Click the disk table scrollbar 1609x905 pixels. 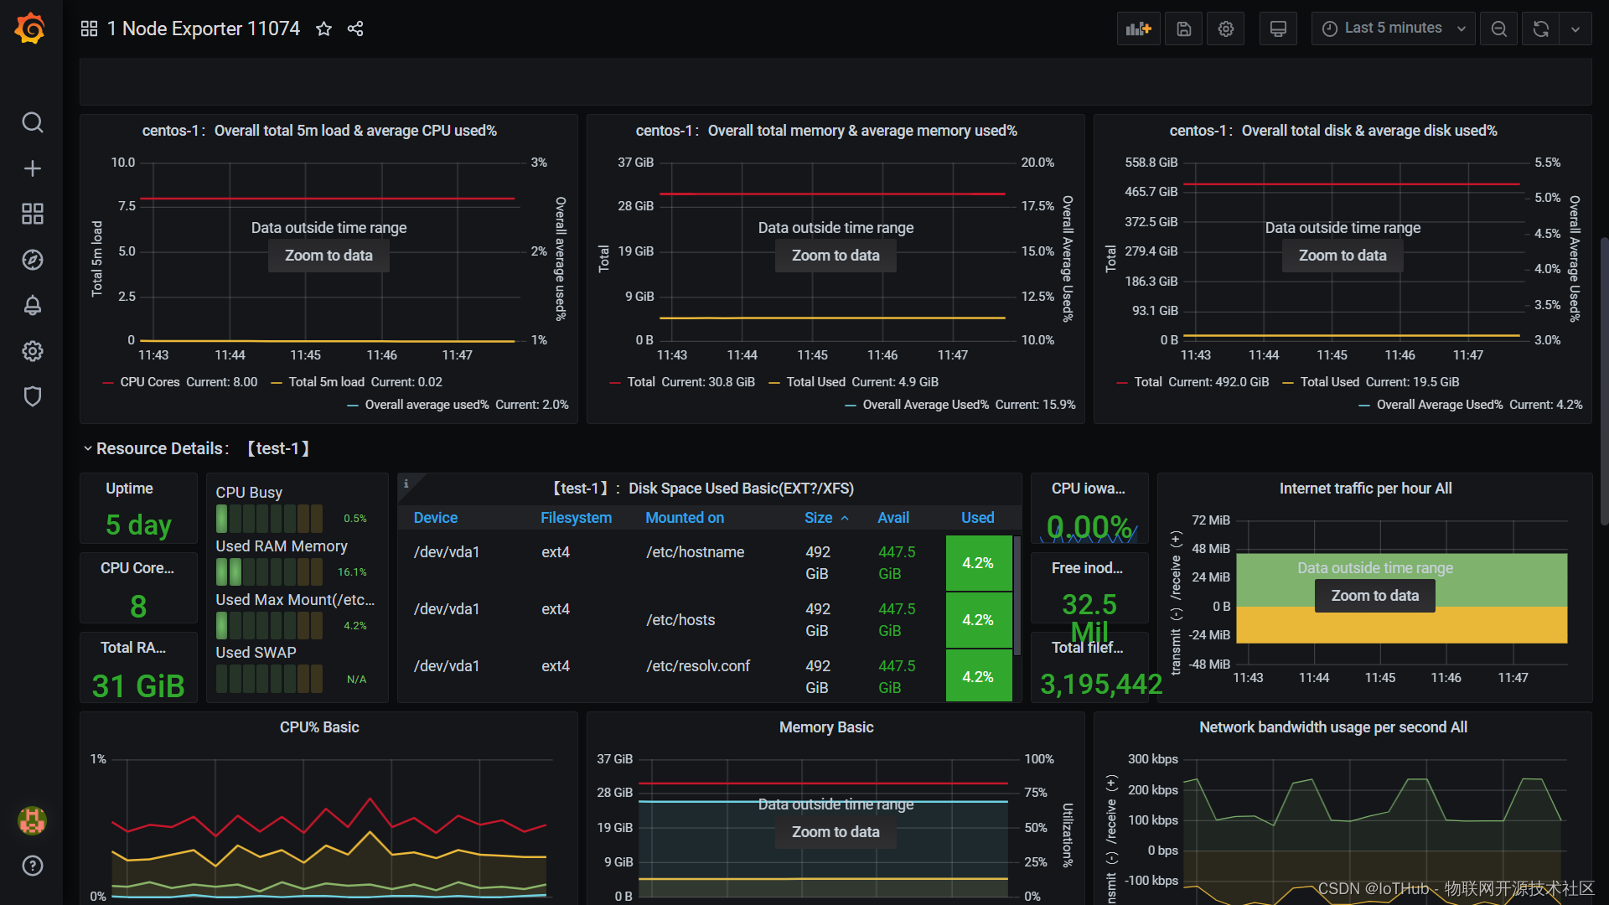(1017, 596)
